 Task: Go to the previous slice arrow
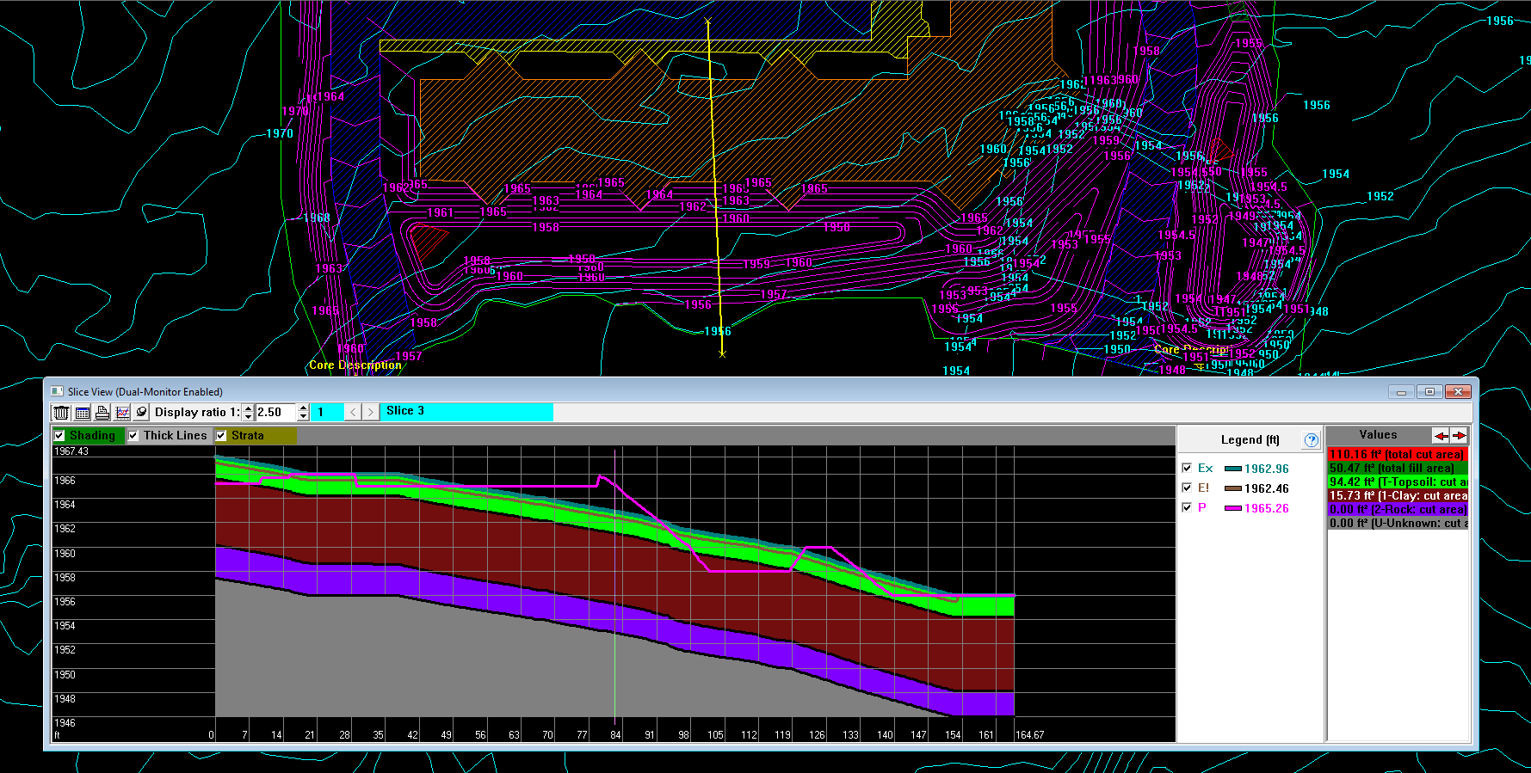click(x=353, y=413)
